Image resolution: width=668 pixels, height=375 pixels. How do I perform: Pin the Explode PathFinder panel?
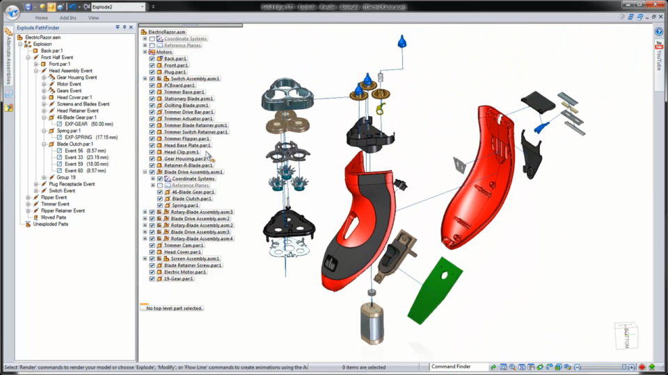[124, 27]
